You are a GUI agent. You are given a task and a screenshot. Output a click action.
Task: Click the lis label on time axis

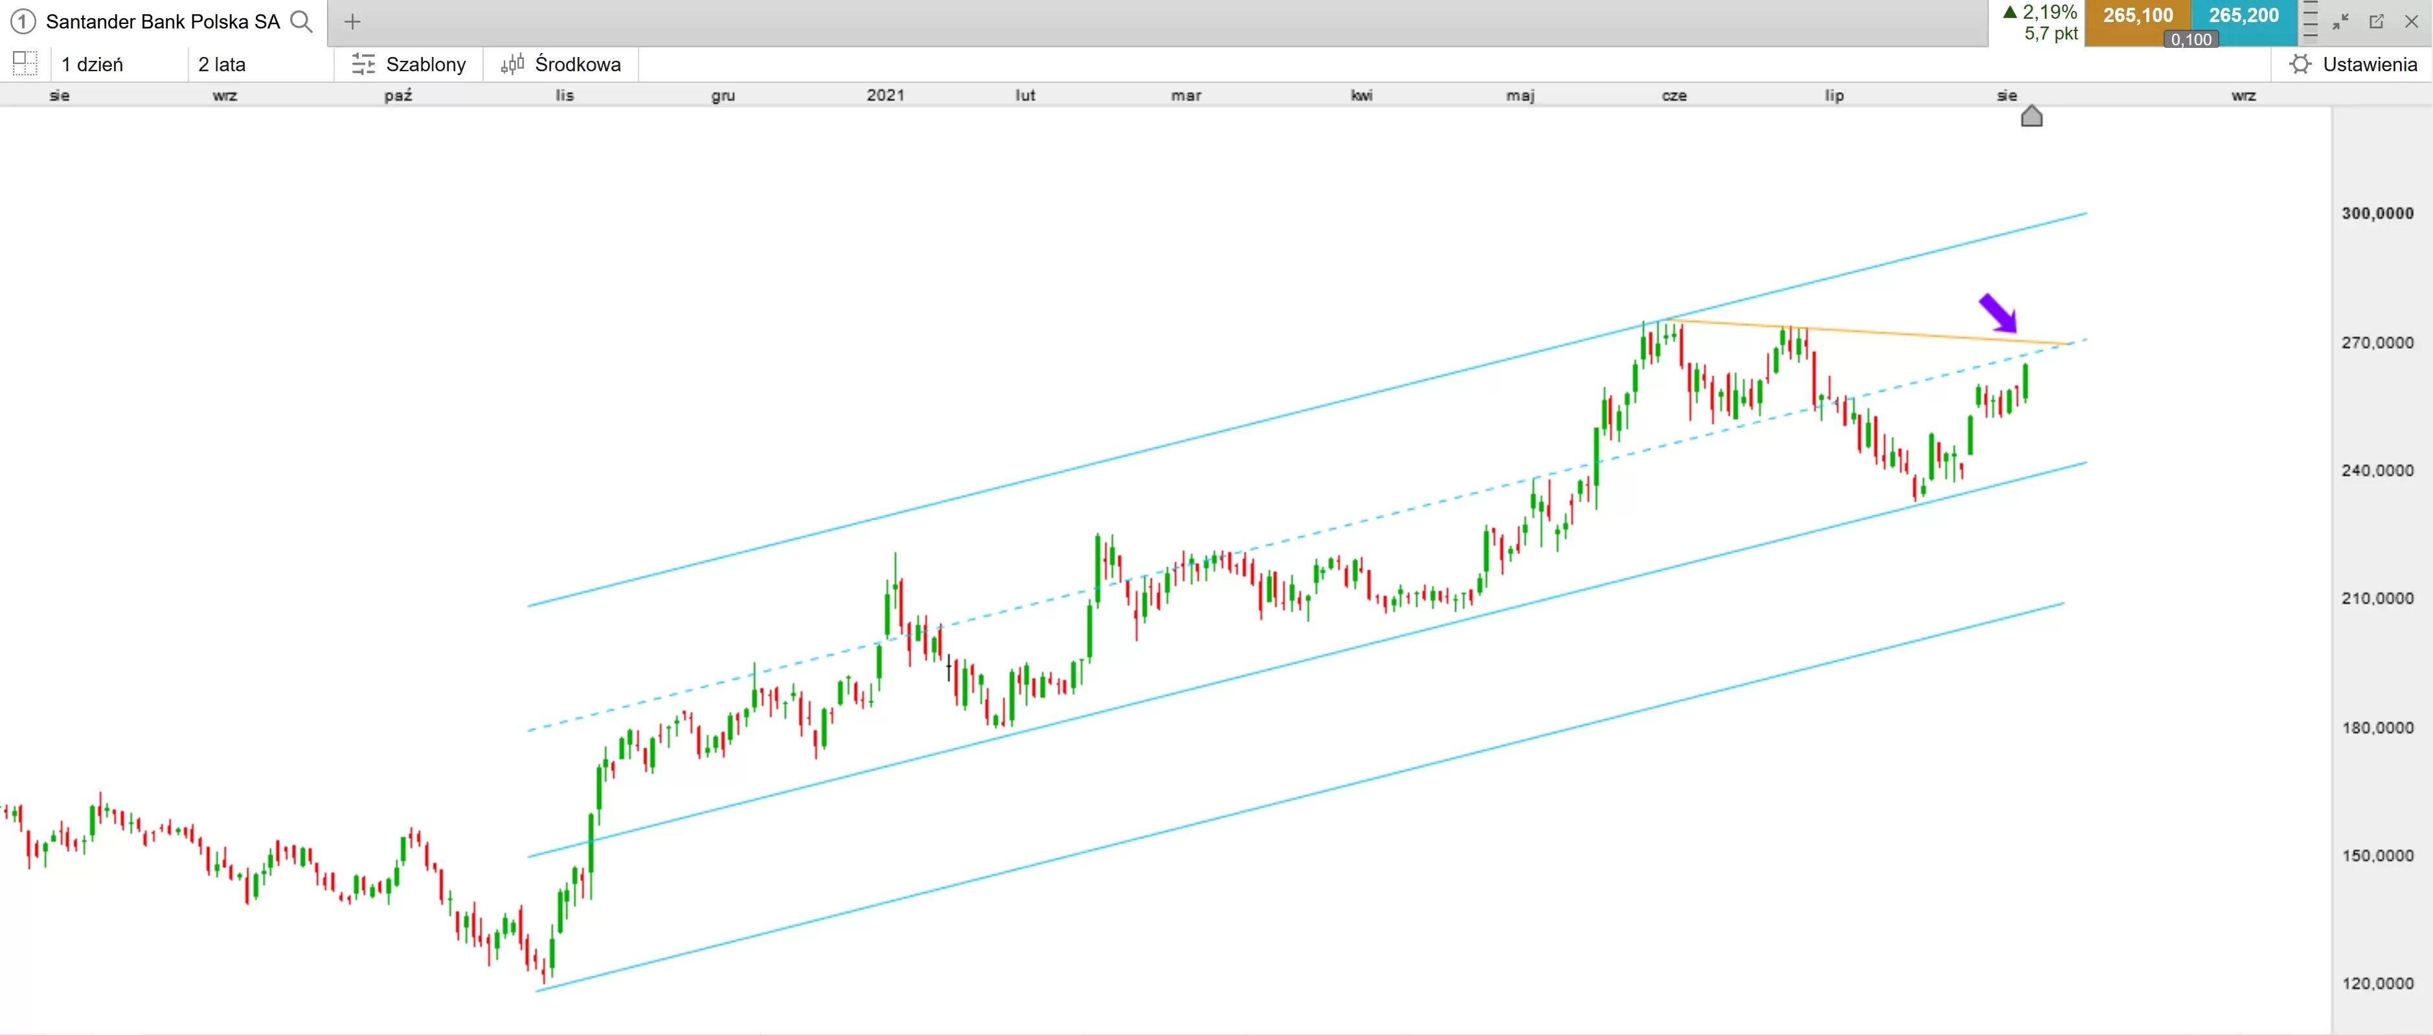click(565, 95)
